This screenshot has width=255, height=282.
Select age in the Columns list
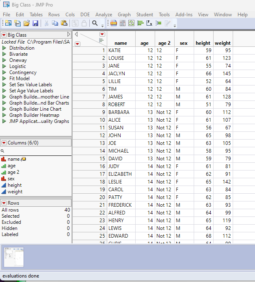click(x=12, y=166)
